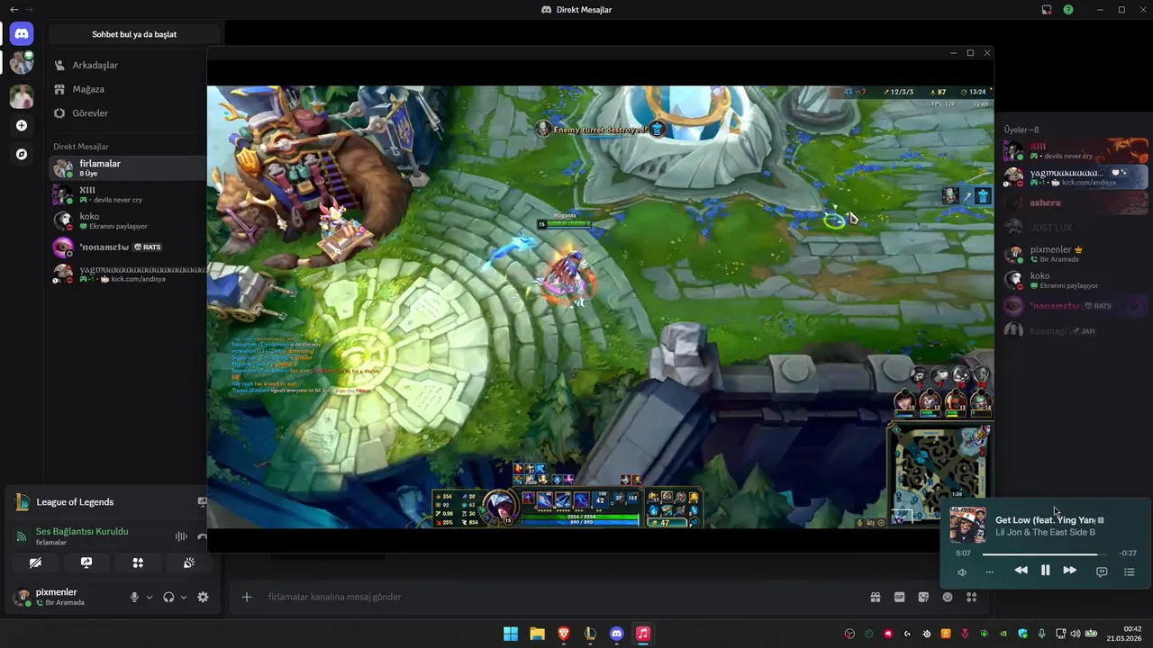Toggle camera on in voice panel
The width and height of the screenshot is (1153, 648).
35,562
